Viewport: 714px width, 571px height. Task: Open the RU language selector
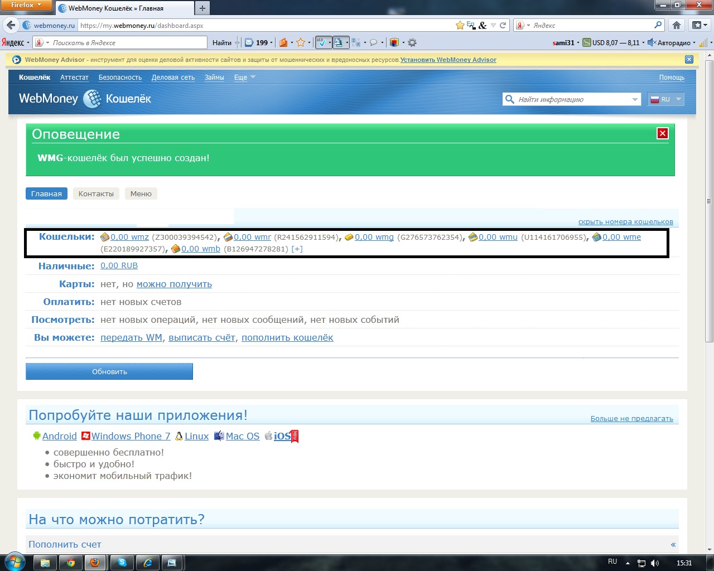(x=666, y=99)
